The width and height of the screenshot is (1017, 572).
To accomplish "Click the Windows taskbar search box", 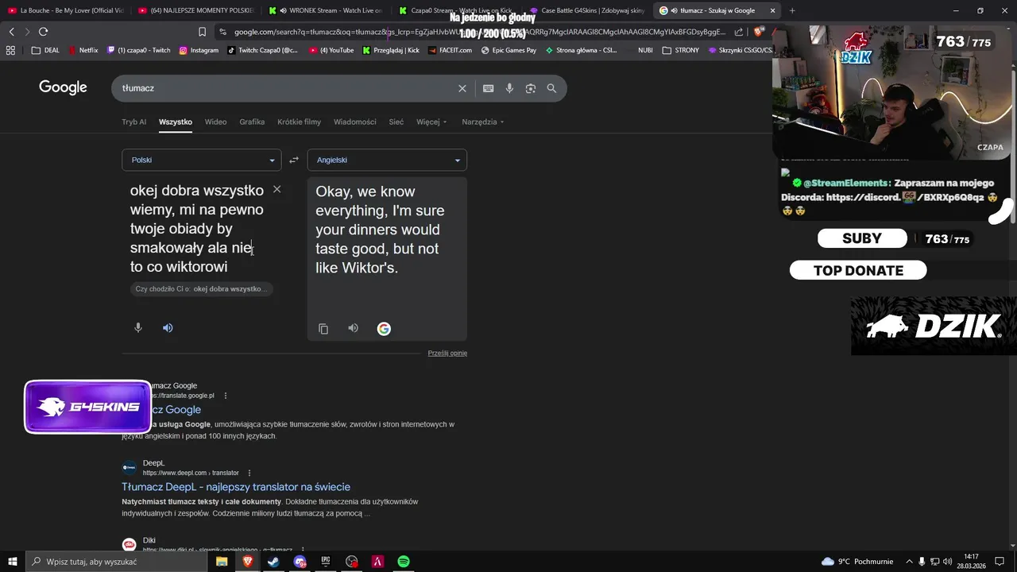I will coord(118,562).
